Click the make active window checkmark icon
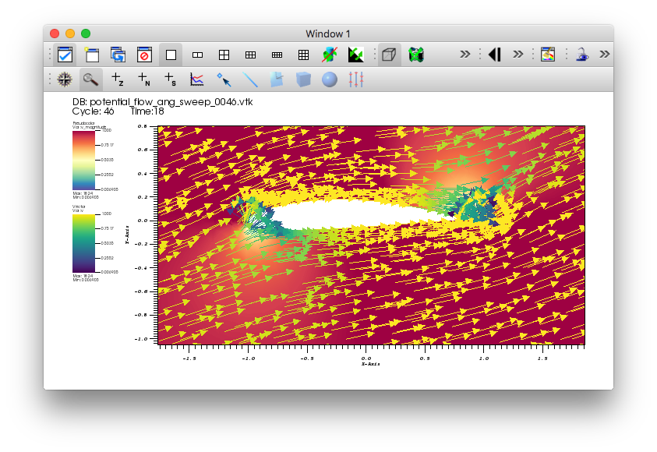Image resolution: width=657 pixels, height=452 pixels. [65, 55]
